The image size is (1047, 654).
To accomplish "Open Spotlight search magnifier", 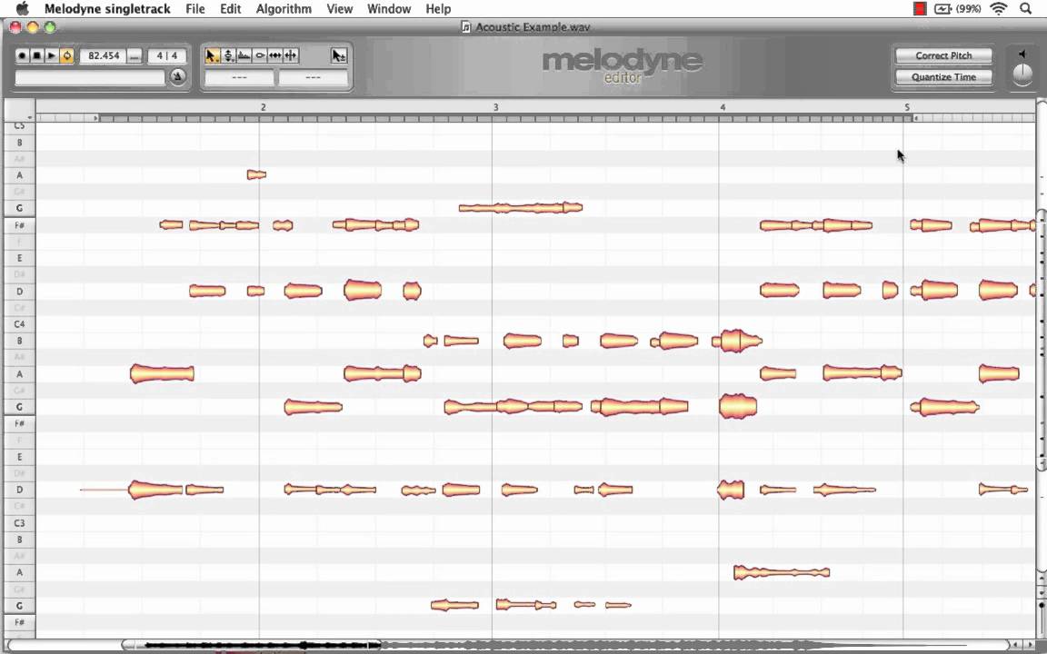I will pos(1025,9).
